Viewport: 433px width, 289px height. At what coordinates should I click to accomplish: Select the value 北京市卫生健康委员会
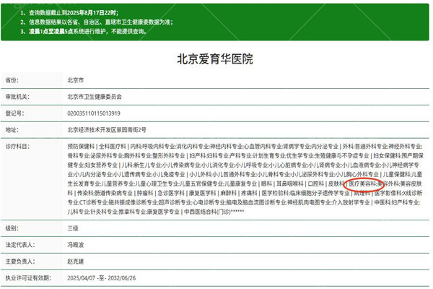pyautogui.click(x=95, y=97)
